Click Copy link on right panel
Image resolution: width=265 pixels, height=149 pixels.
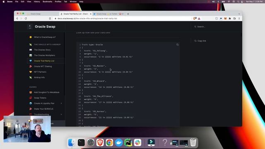(x=200, y=41)
